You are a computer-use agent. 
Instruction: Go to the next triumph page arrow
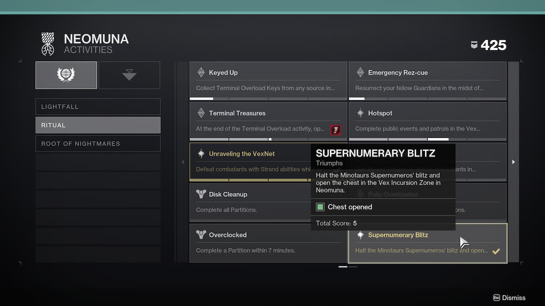click(514, 162)
